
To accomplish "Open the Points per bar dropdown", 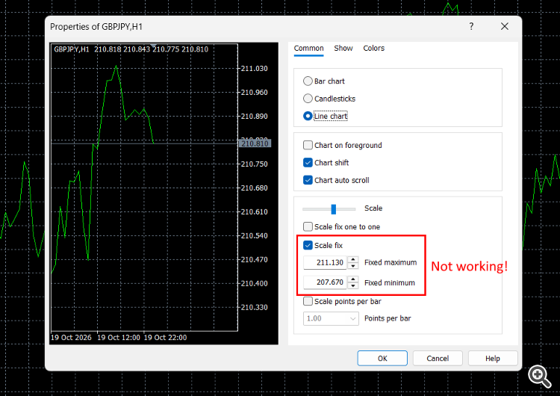I will point(331,318).
